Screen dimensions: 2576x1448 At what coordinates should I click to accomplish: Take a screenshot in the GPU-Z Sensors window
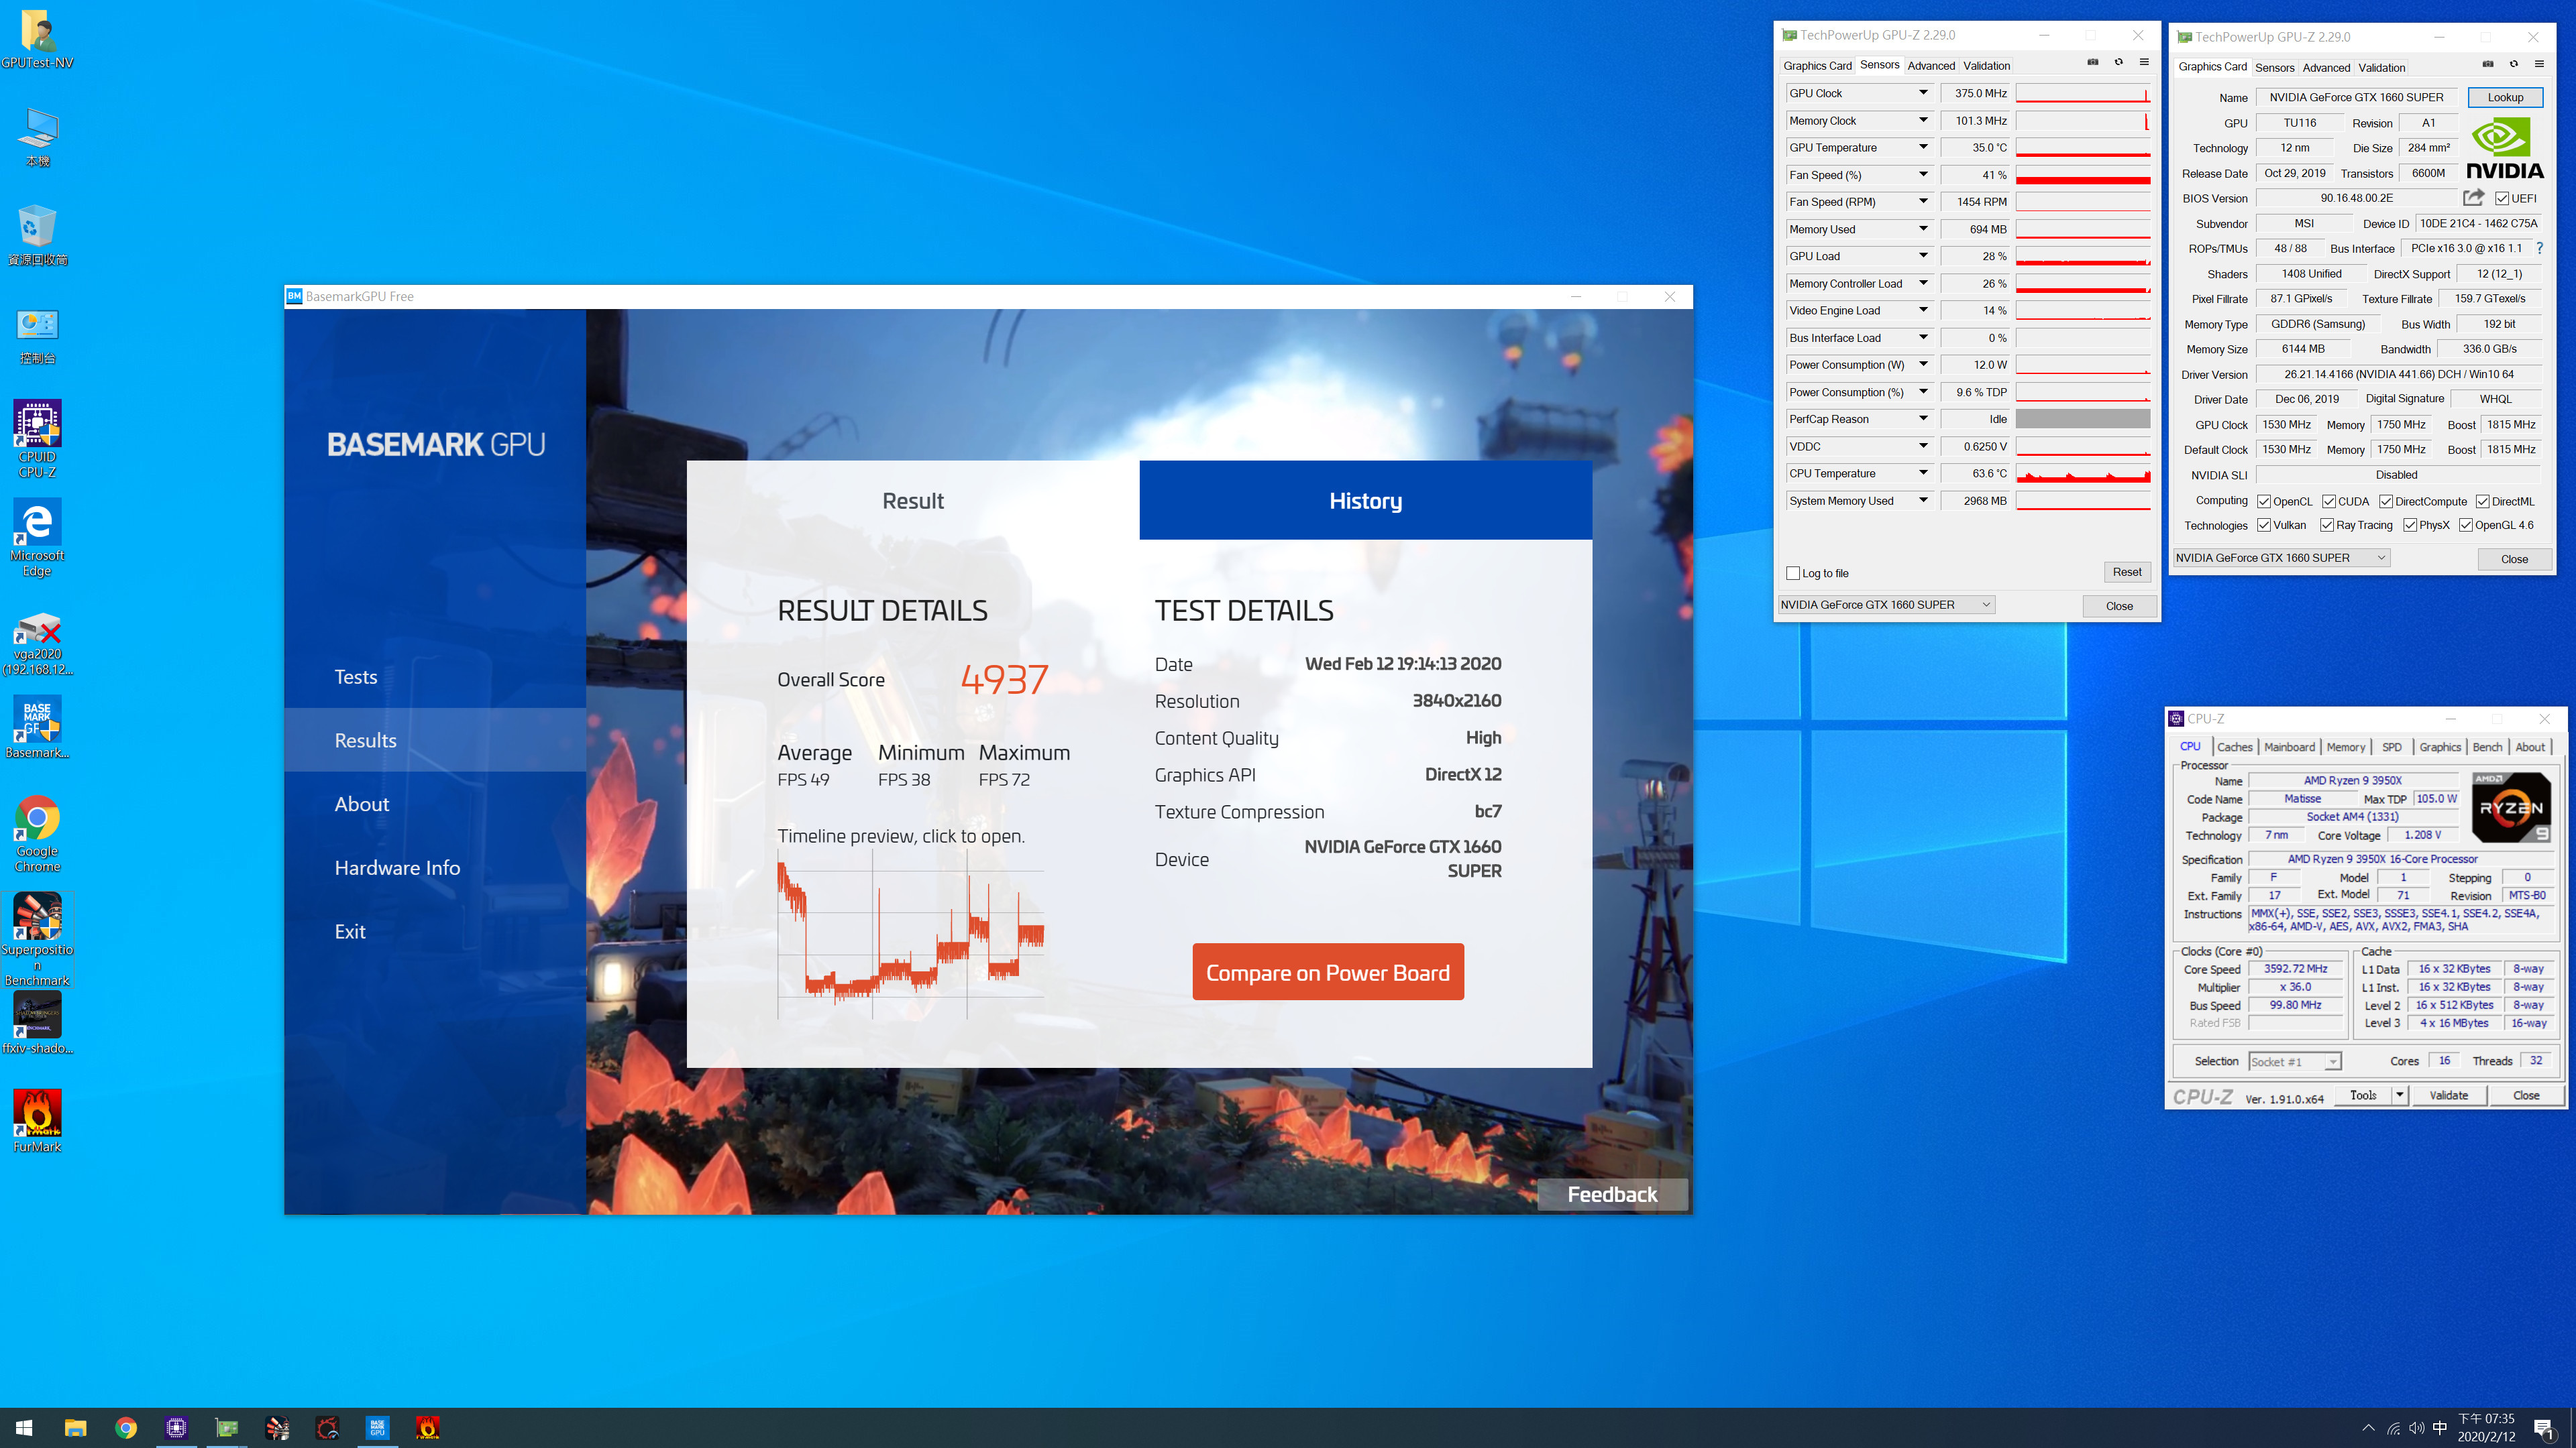coord(2092,62)
